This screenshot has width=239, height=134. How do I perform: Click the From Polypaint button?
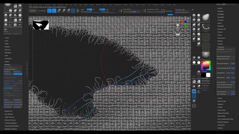[x=224, y=92]
